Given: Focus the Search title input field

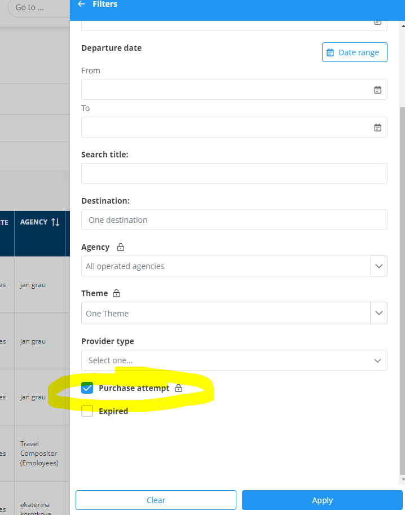Looking at the screenshot, I should pyautogui.click(x=234, y=174).
